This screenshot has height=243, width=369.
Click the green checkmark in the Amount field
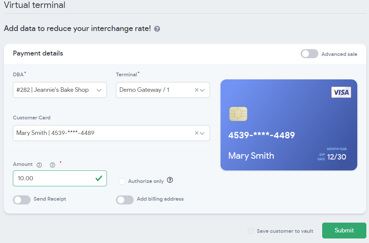(99, 178)
